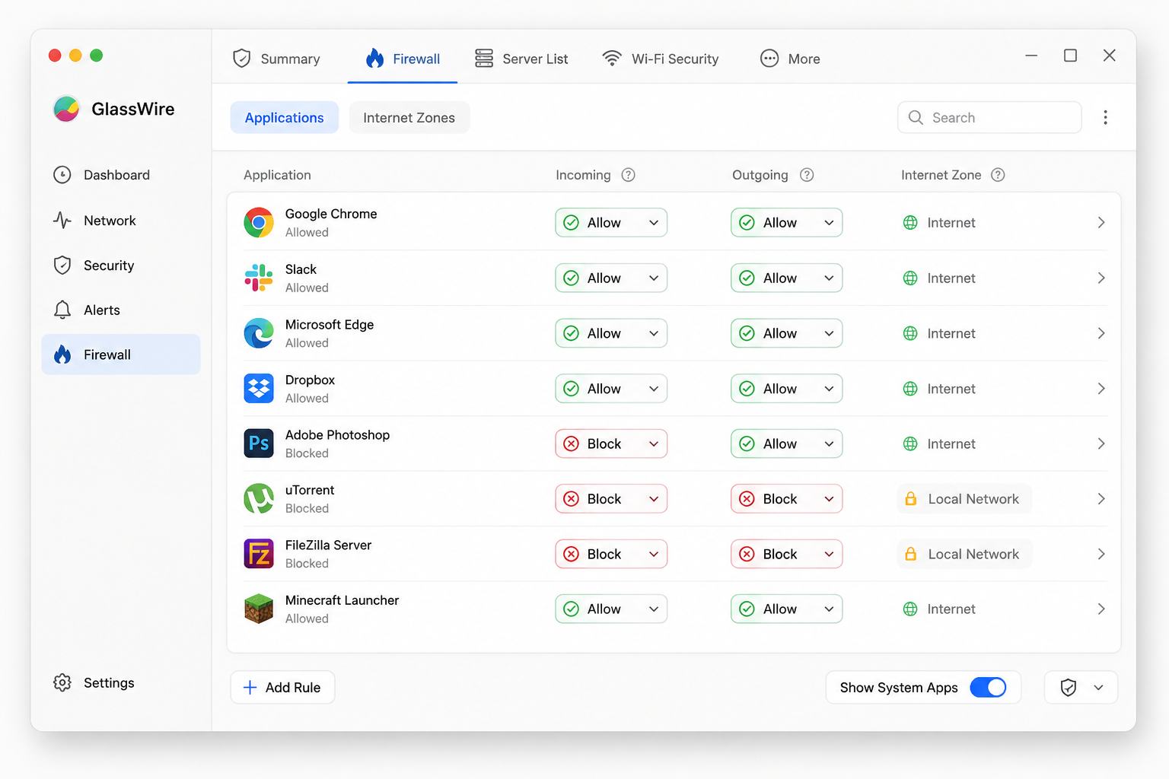Select Firewall in the sidebar
Image resolution: width=1169 pixels, height=779 pixels.
click(121, 355)
